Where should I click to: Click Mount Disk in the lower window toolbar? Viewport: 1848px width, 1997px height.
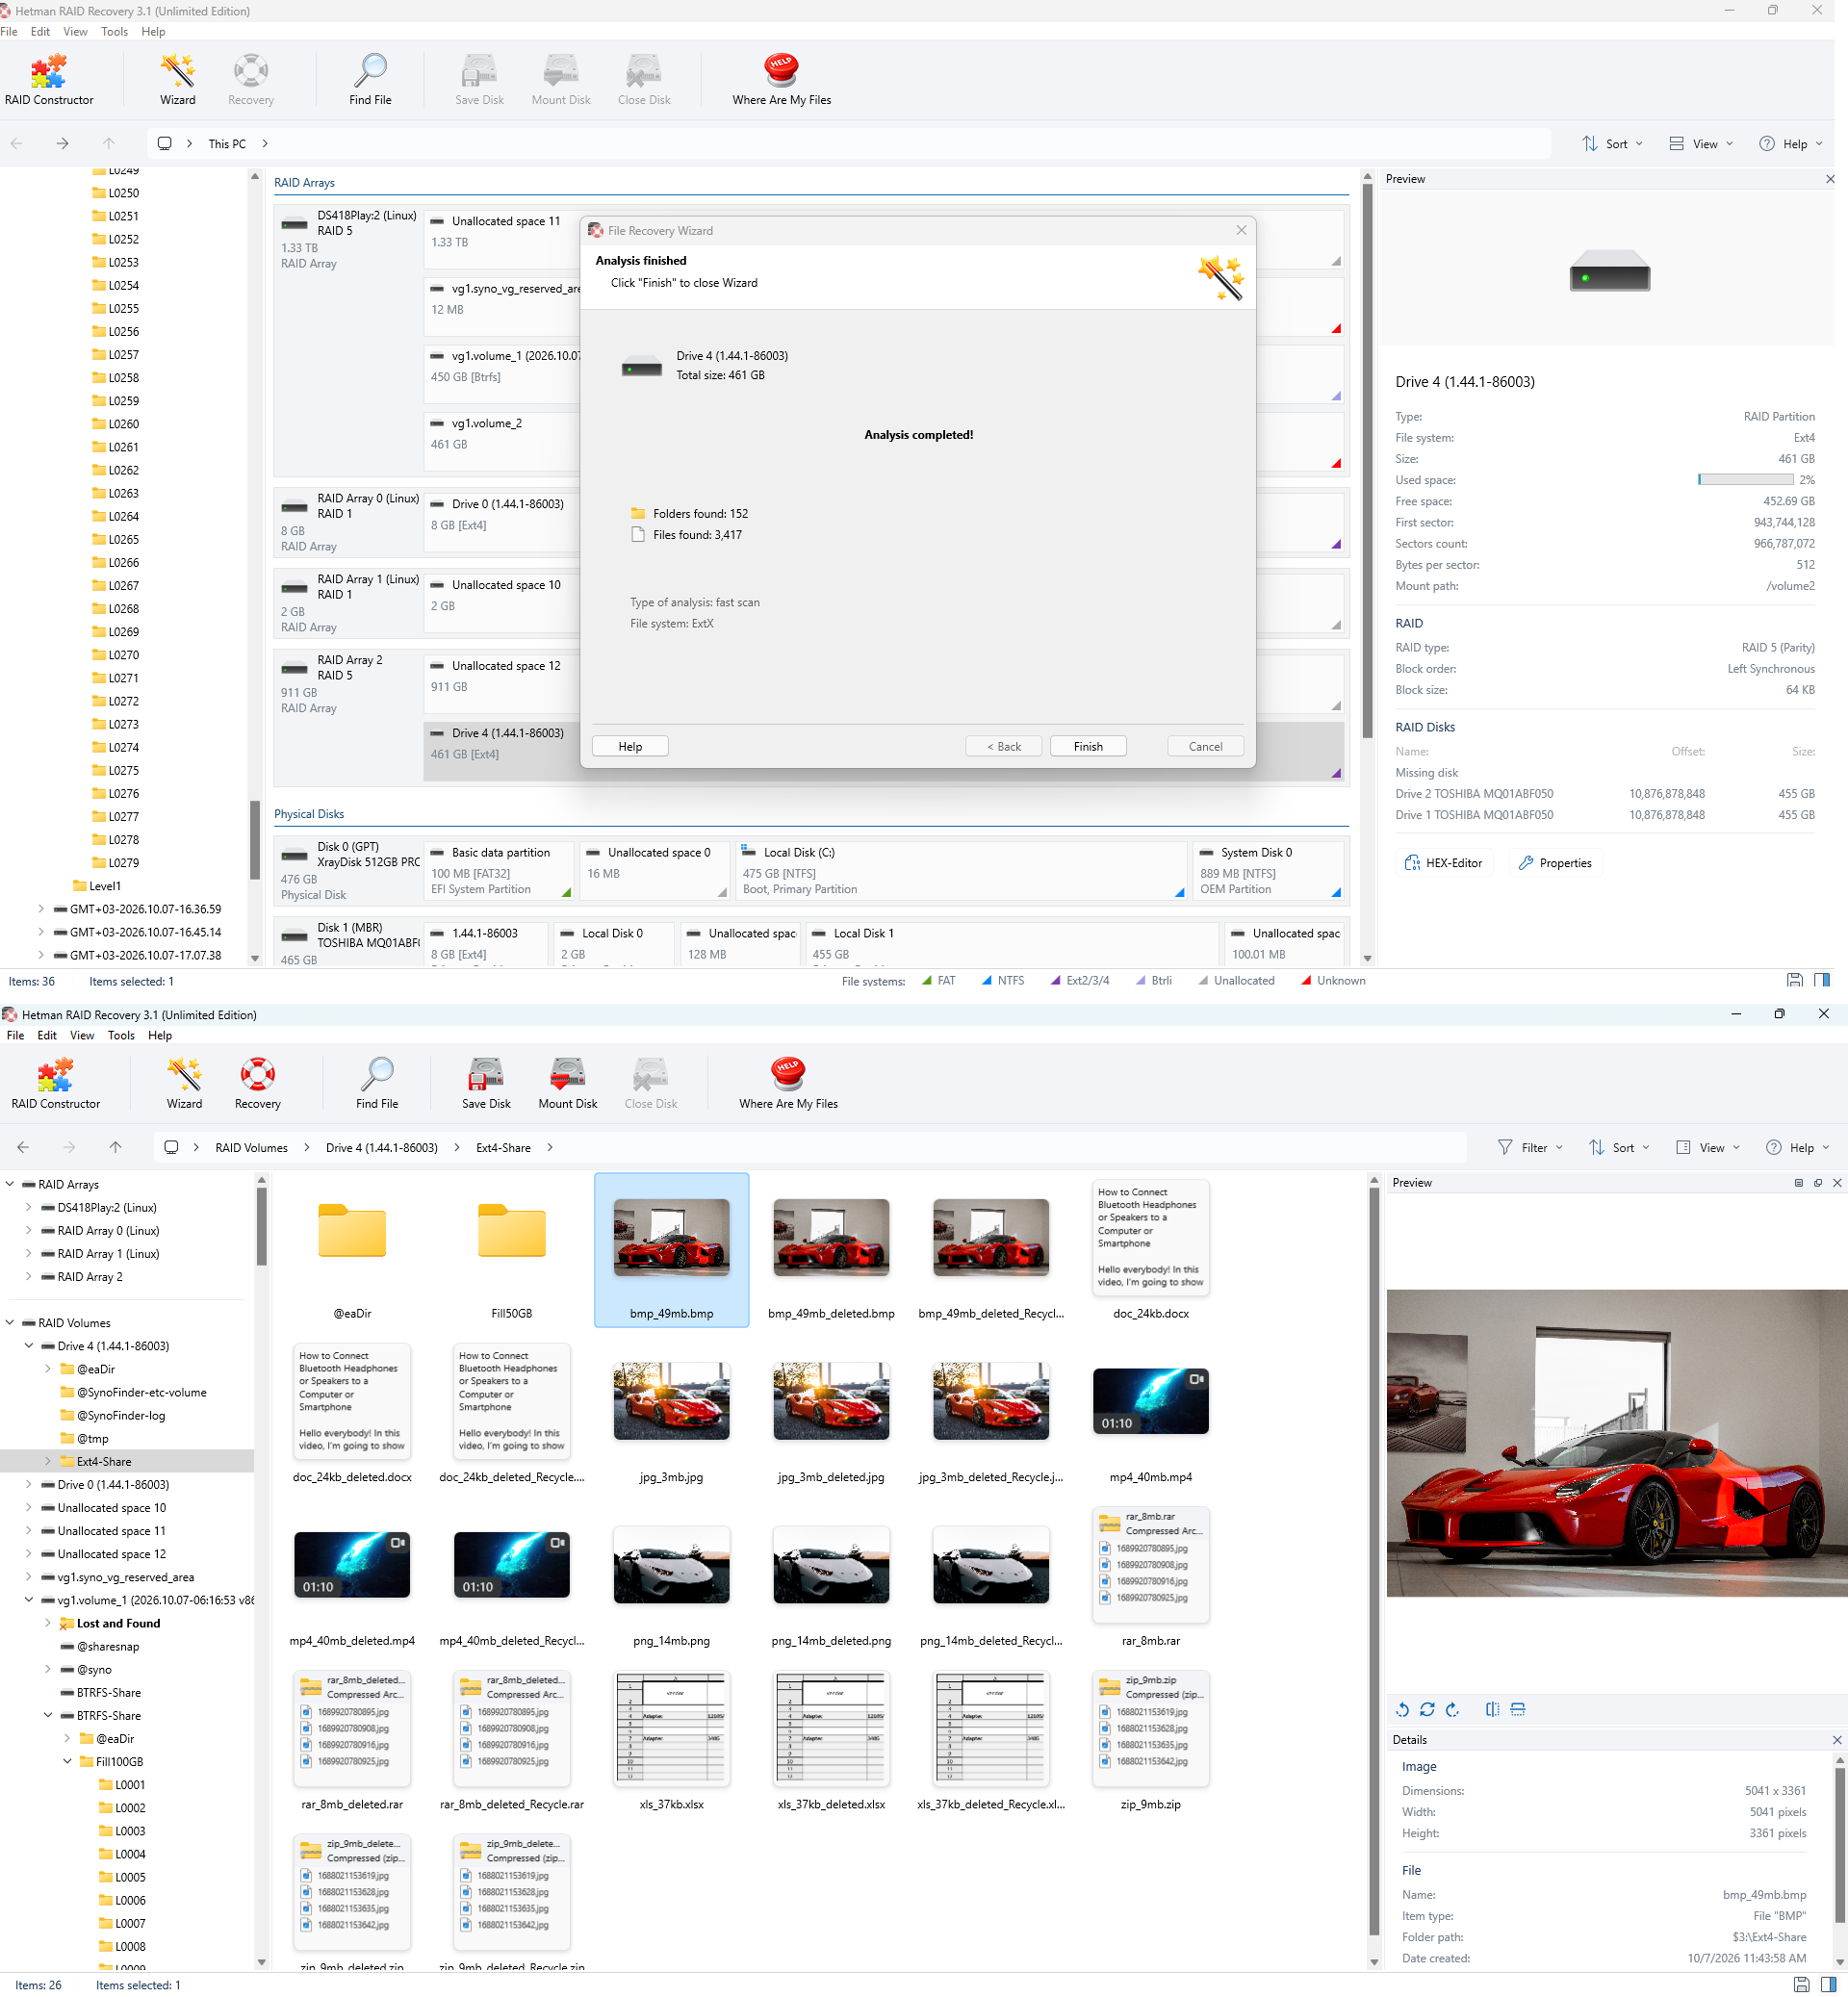[x=568, y=1083]
